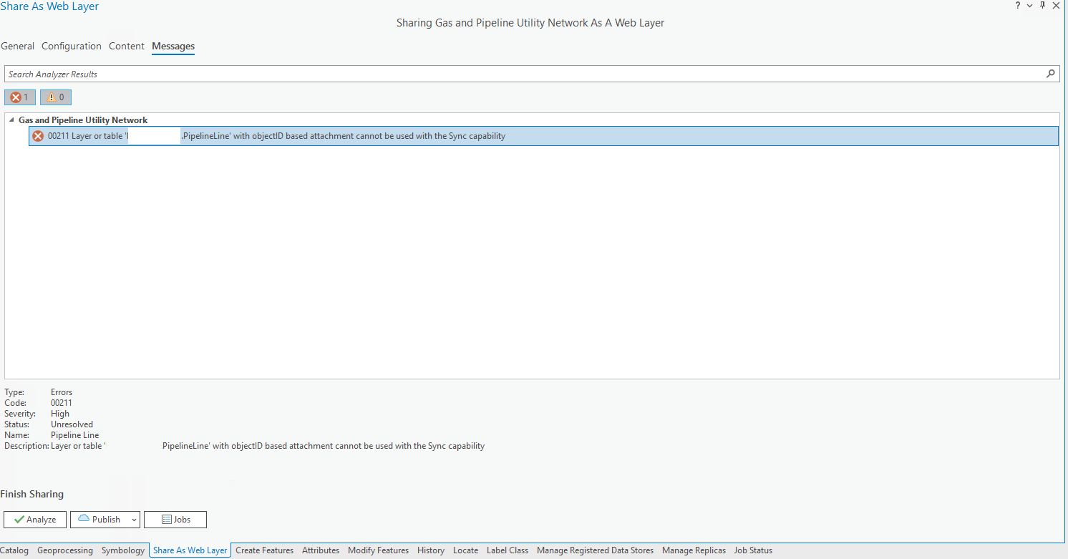
Task: Click the Jobs list icon
Action: (163, 519)
